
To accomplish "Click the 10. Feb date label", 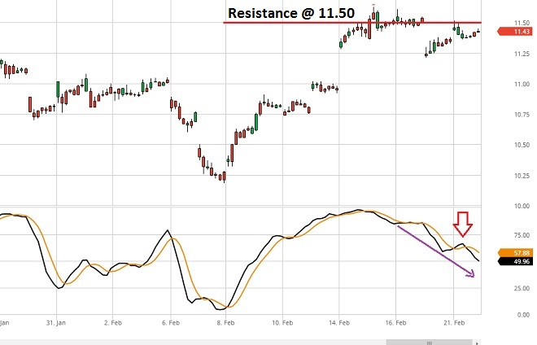I will [282, 323].
